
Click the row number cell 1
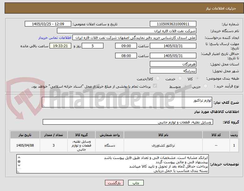[x=234, y=145]
